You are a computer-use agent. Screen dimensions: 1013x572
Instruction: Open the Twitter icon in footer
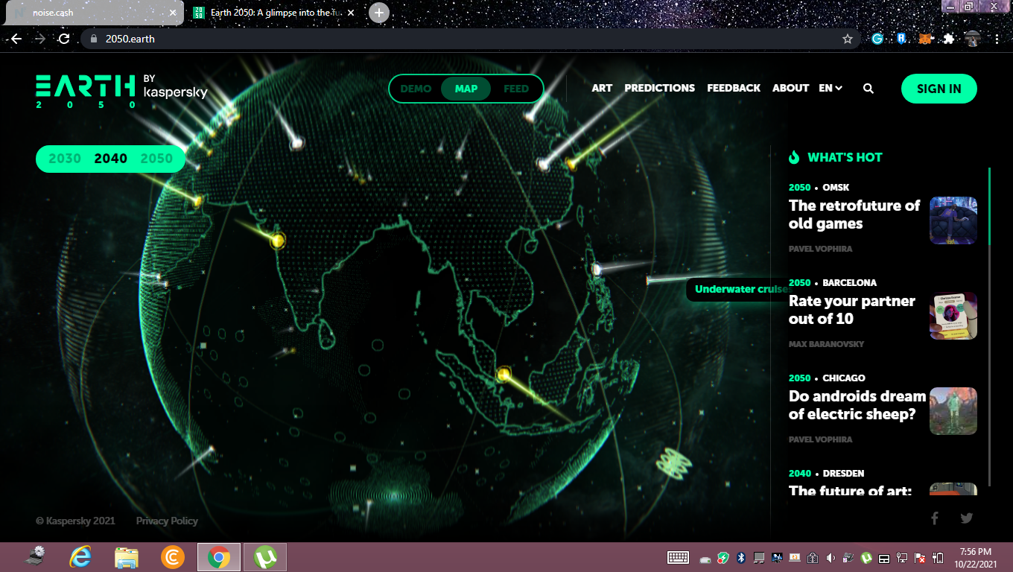tap(967, 518)
